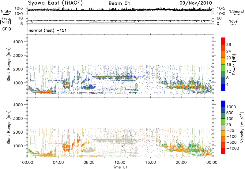245x169 pixels.
Task: Click the '4' power scale label
Action: tap(227, 84)
